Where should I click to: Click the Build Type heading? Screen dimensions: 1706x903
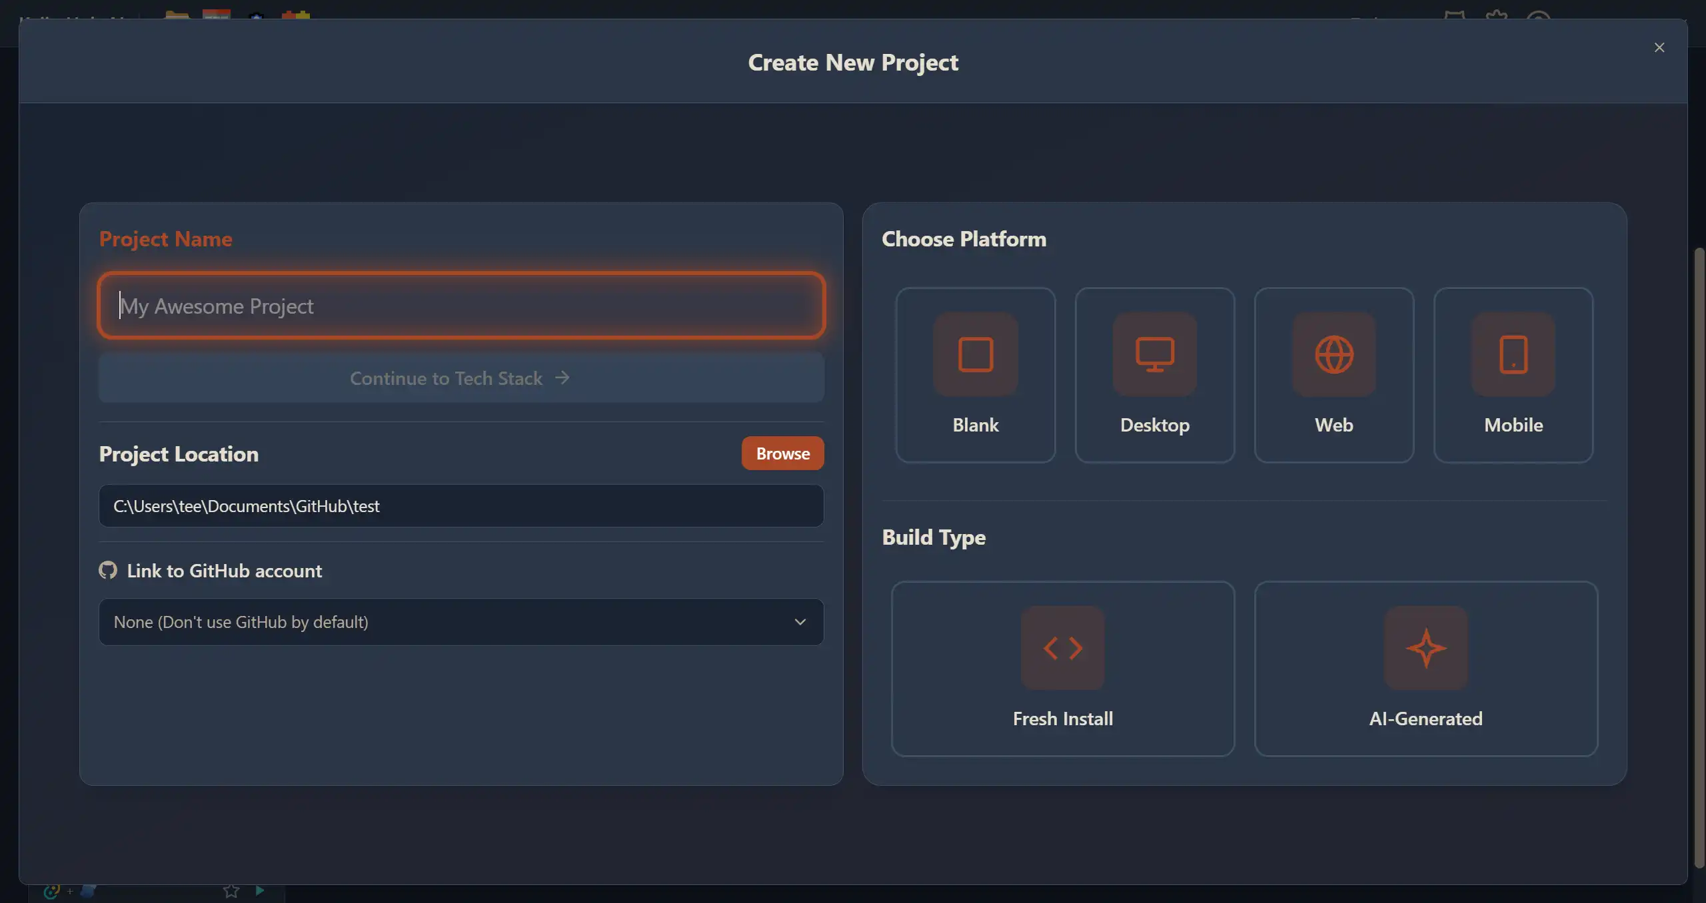pos(934,537)
